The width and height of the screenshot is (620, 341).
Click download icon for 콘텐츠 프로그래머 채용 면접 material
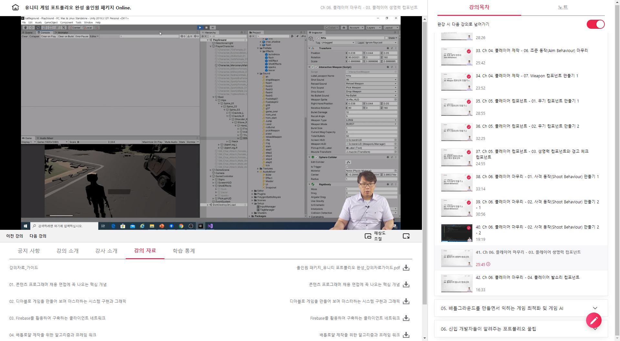(406, 284)
